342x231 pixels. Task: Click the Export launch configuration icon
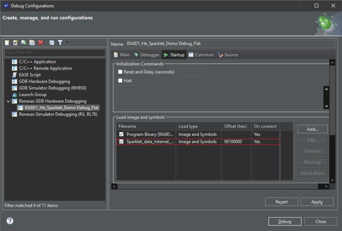(x=24, y=43)
